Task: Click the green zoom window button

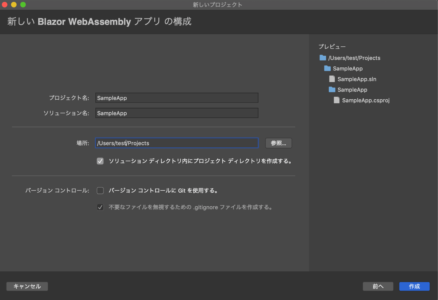Action: tap(23, 4)
